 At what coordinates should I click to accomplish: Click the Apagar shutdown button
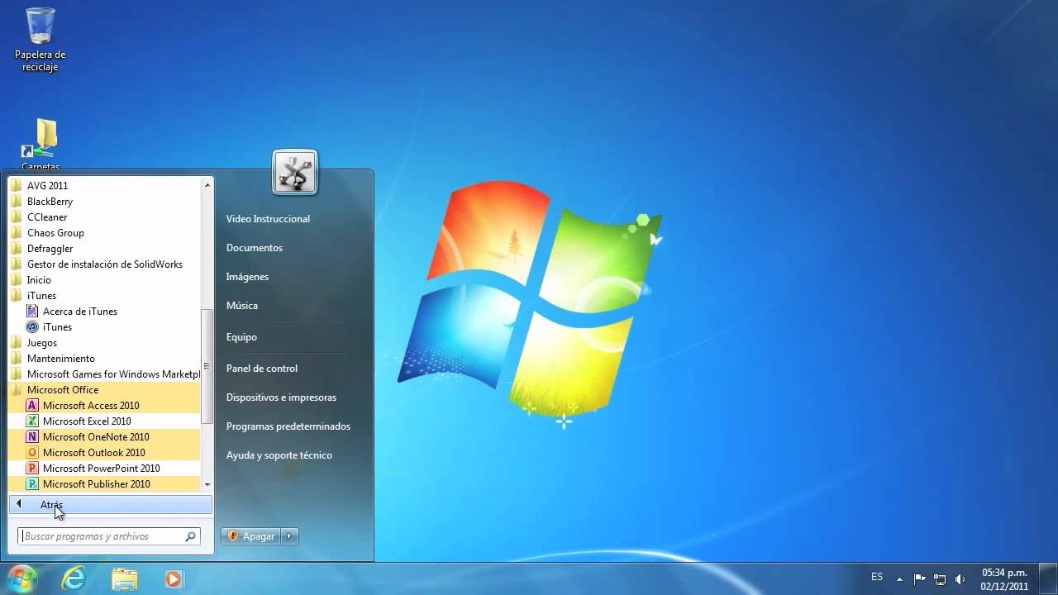coord(251,536)
